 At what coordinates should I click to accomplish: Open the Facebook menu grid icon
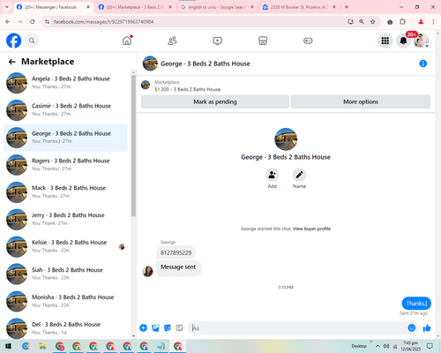[x=385, y=41]
